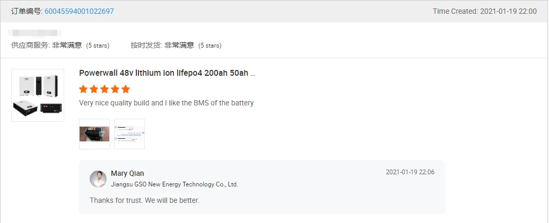Click the Powerwall 48v lithium battery title

coord(167,73)
